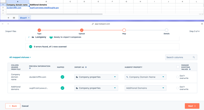This screenshot has width=204, height=110.
Task: Select column A header
Action: point(18,2)
